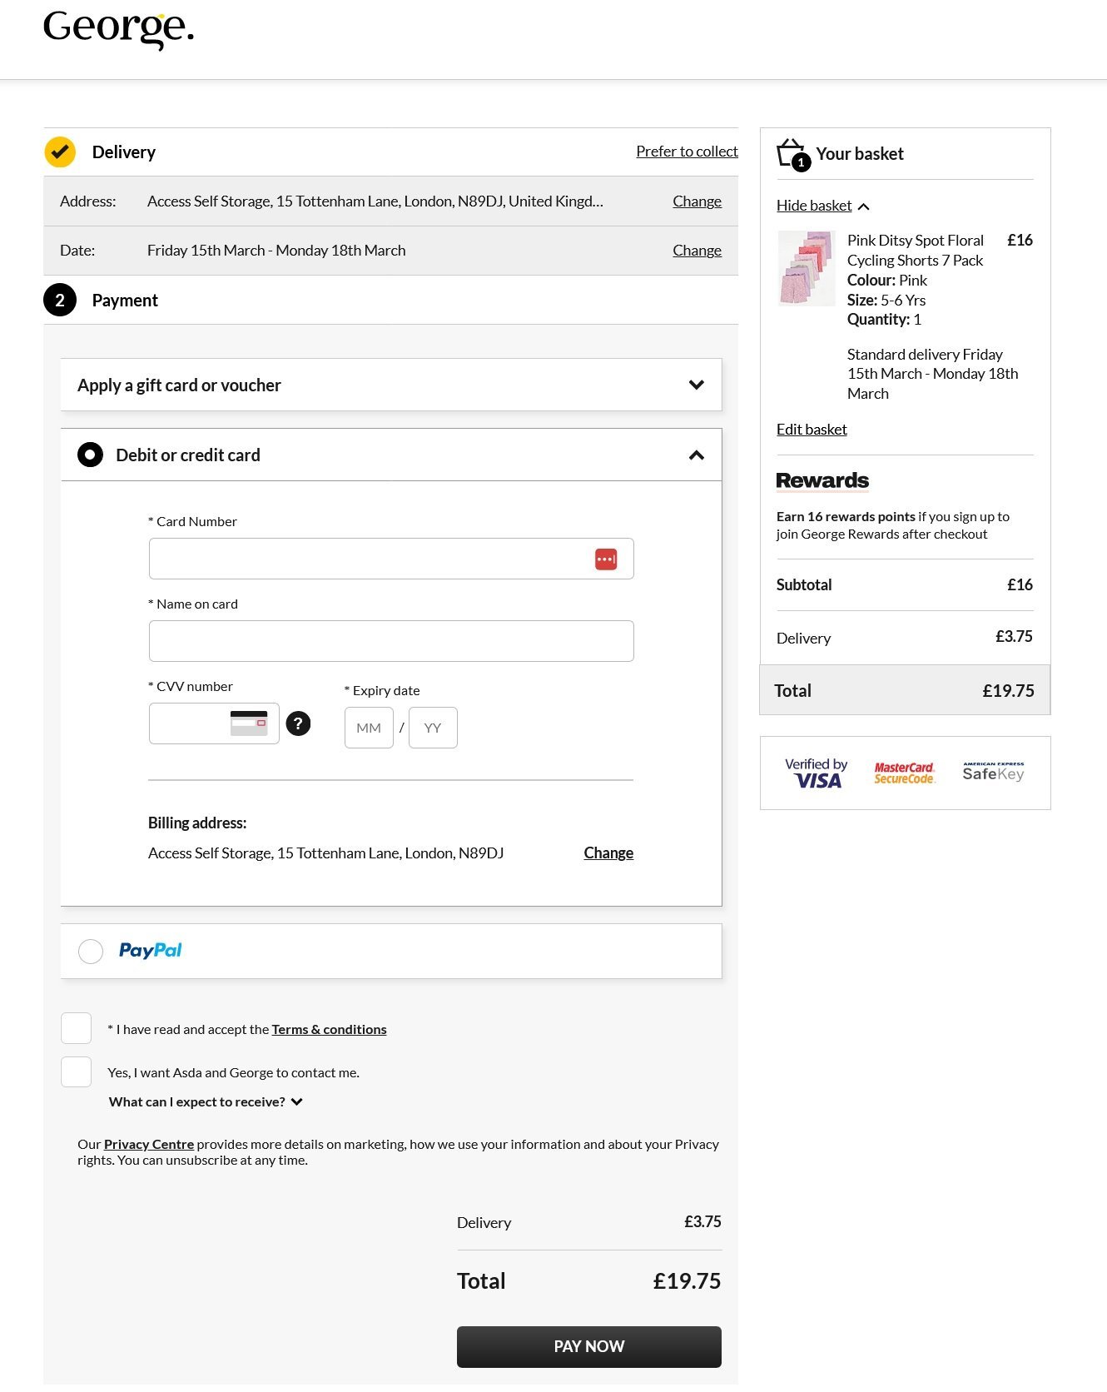This screenshot has height=1392, width=1107.
Task: Click the large bottom Total £19.75 amount
Action: (687, 1281)
